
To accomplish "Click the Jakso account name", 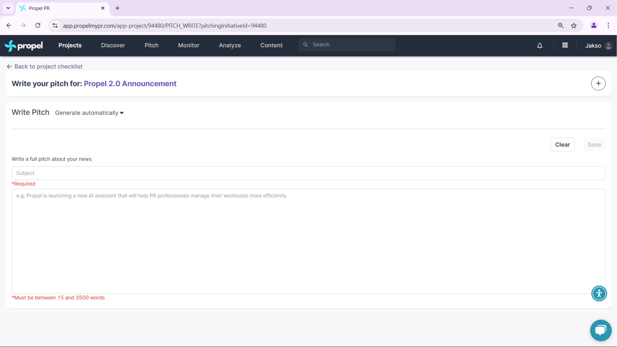I will click(593, 46).
